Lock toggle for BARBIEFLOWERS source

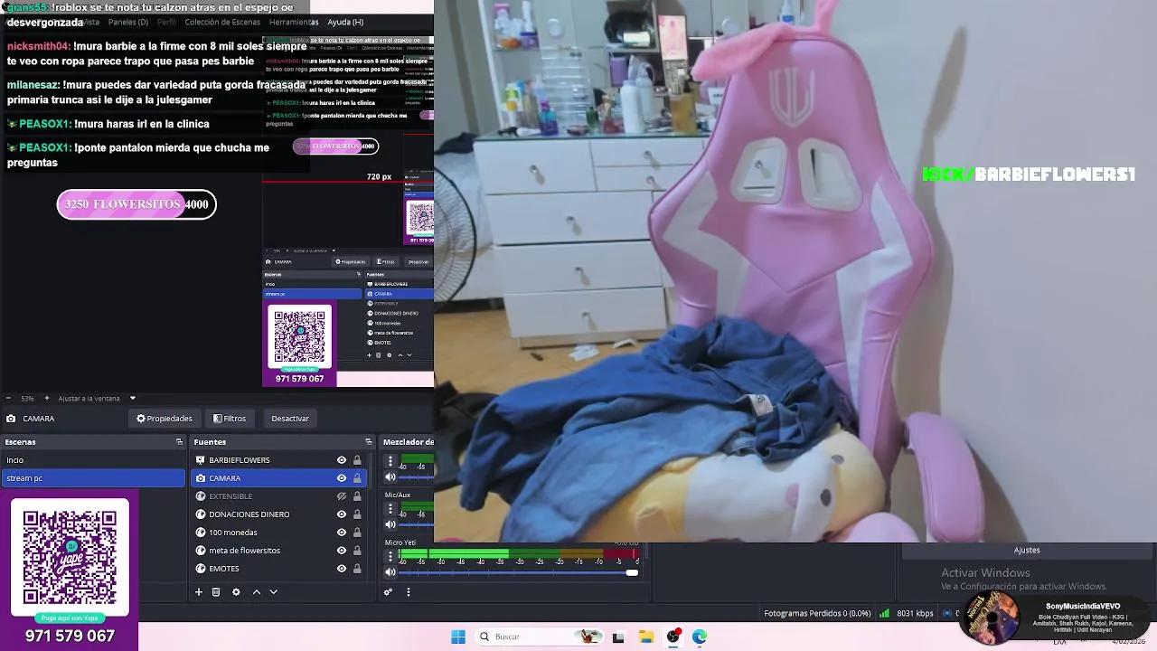coord(357,460)
